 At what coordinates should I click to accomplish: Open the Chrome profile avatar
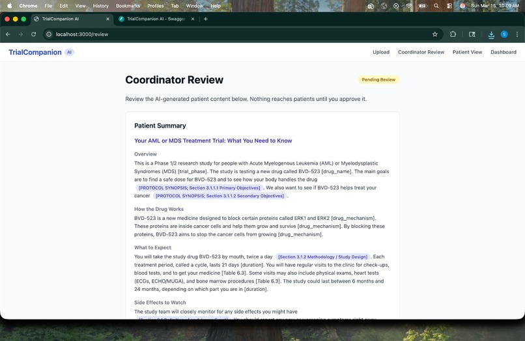click(x=504, y=34)
